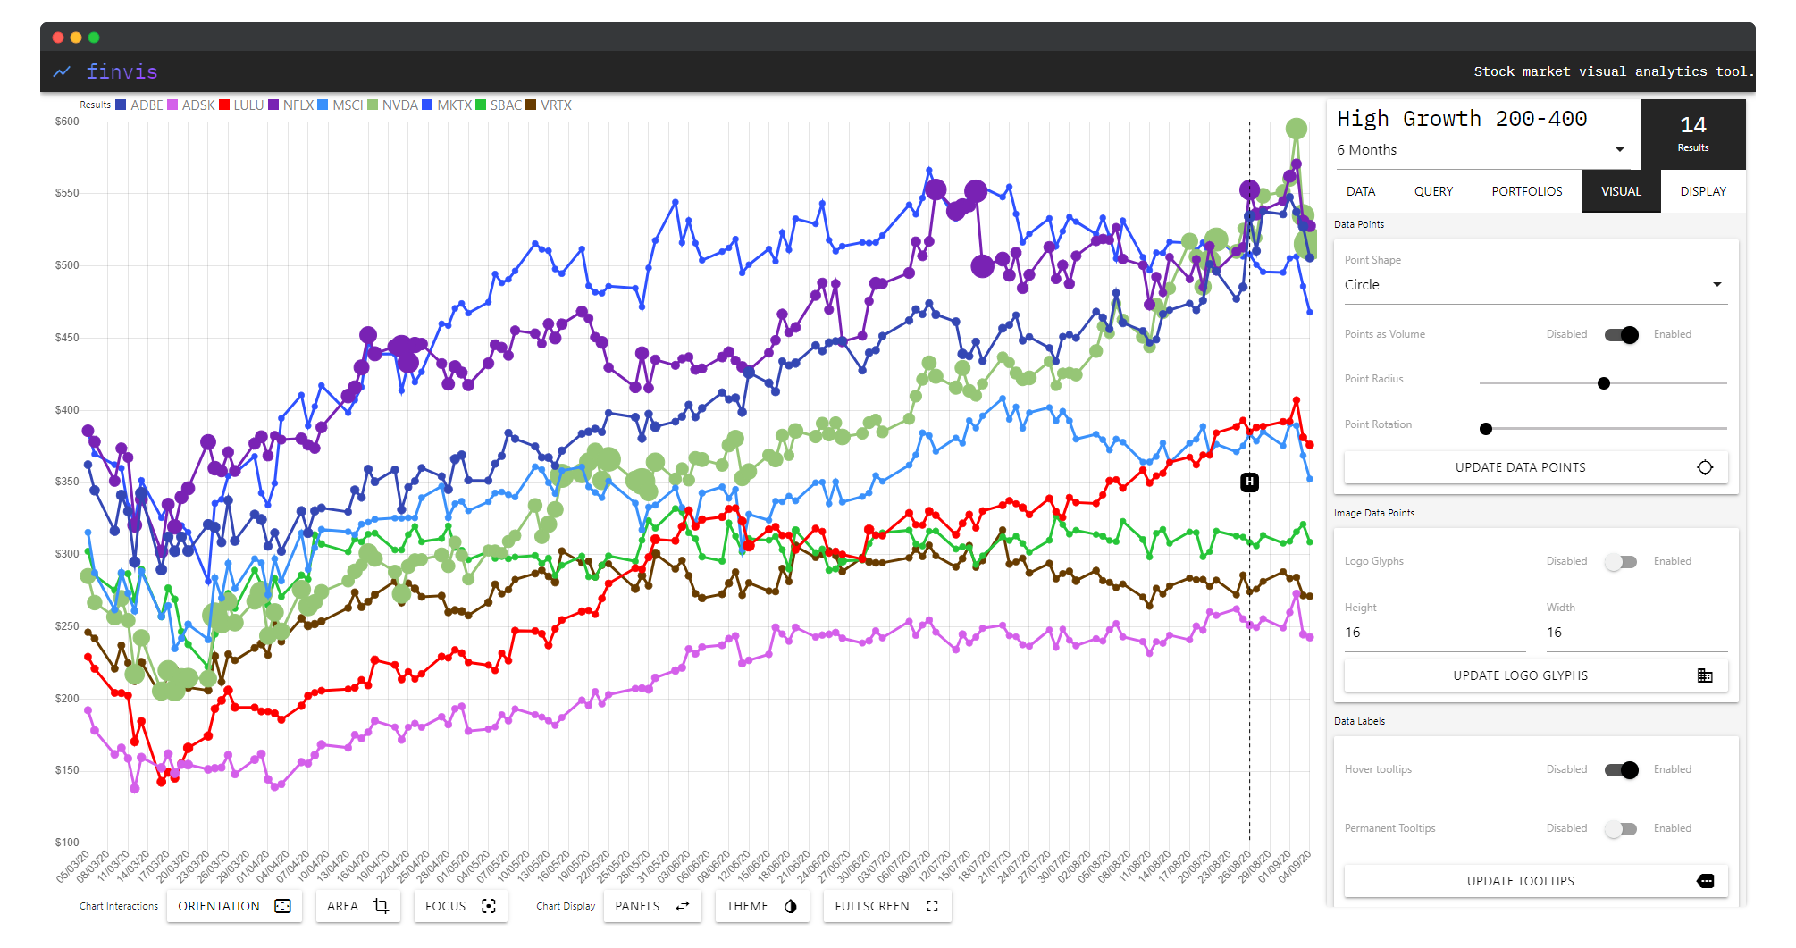Click the LULU legend color swatch
Image resolution: width=1796 pixels, height=948 pixels.
(224, 105)
